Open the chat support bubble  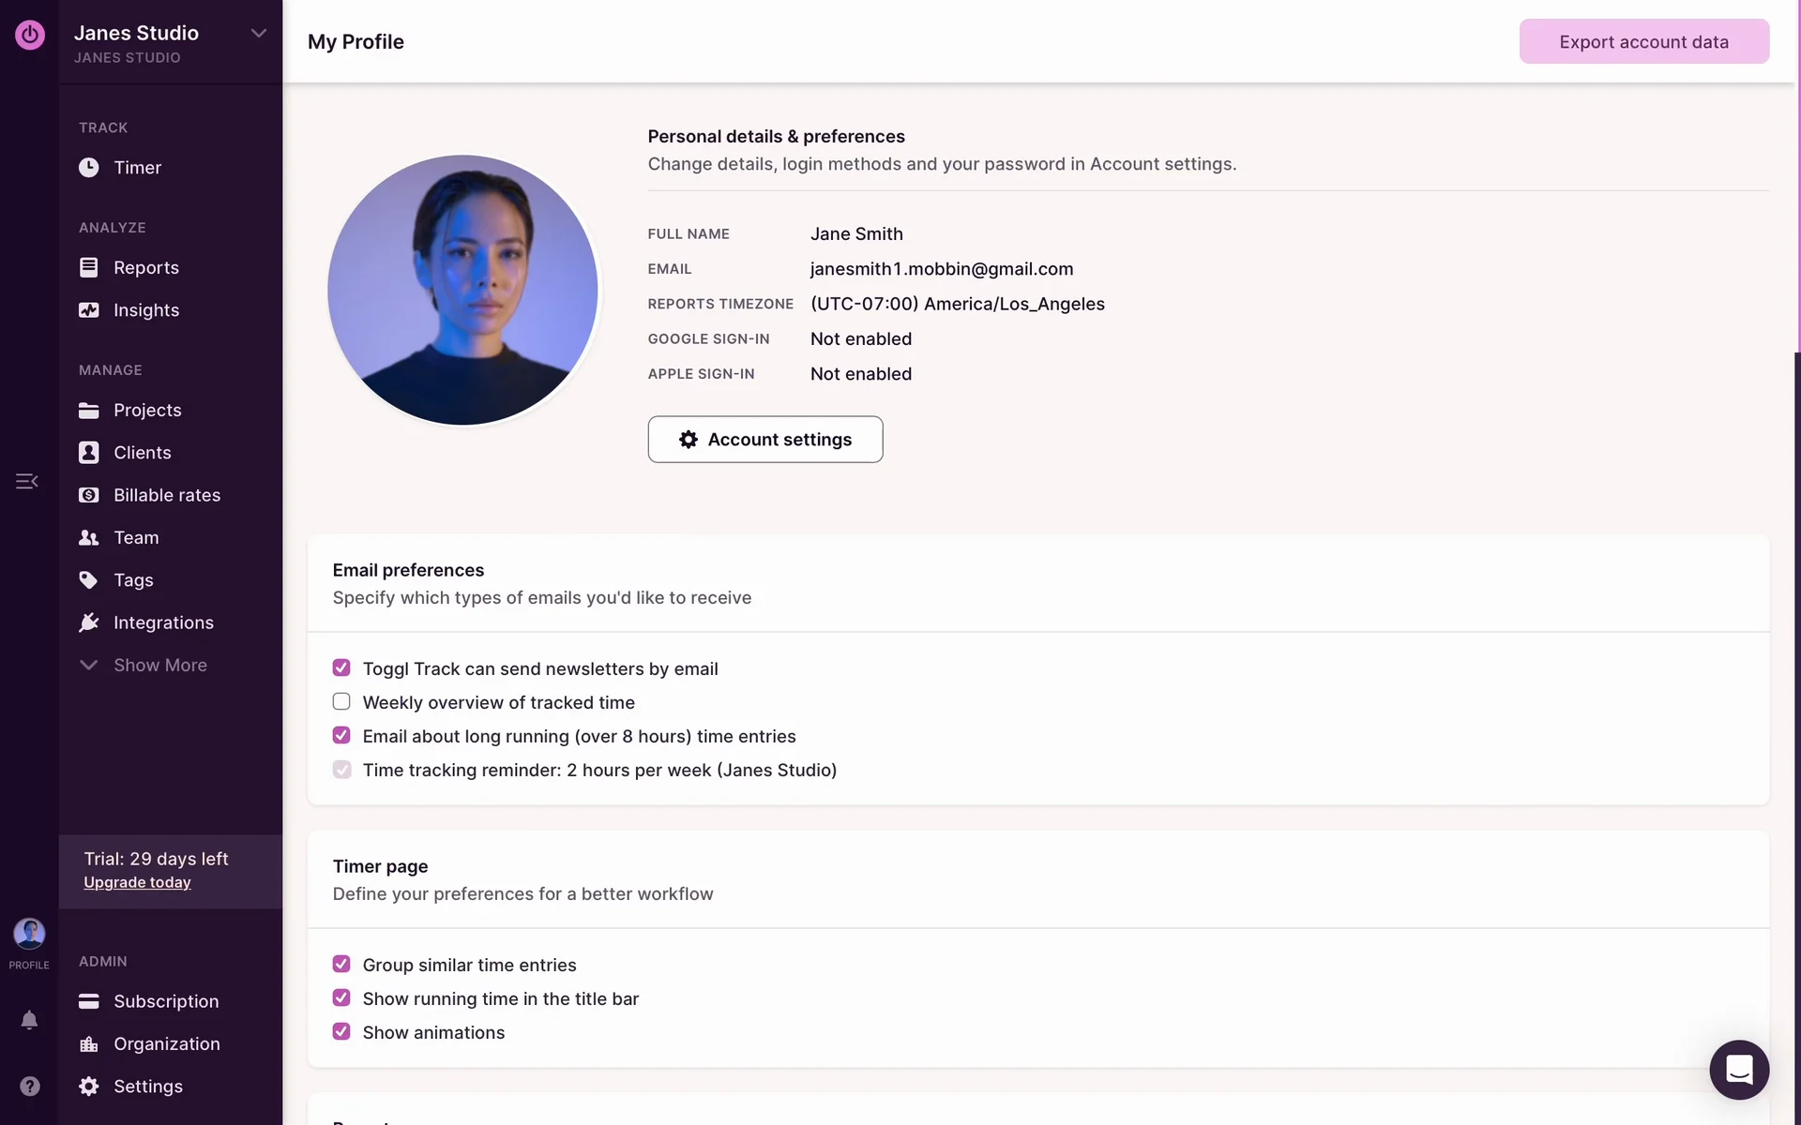point(1738,1069)
